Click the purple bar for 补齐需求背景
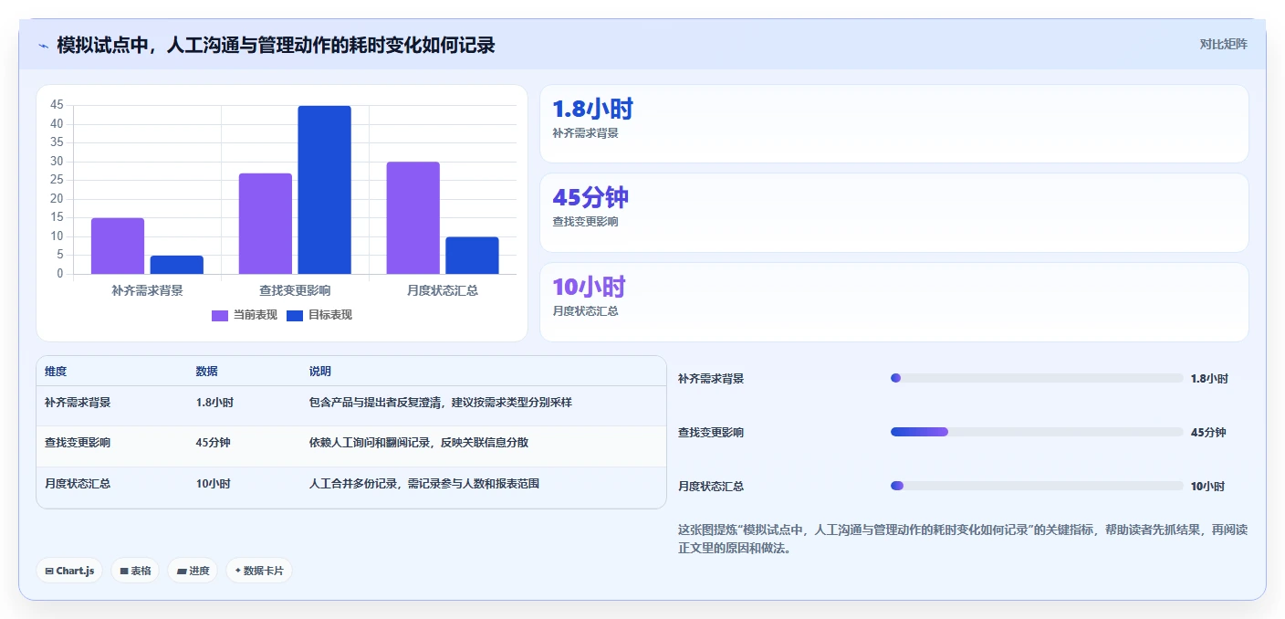Screen dimensions: 1285x619 118,246
